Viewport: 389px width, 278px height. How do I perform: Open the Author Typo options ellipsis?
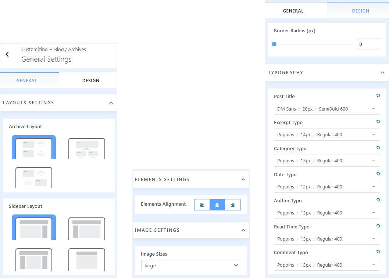374,213
